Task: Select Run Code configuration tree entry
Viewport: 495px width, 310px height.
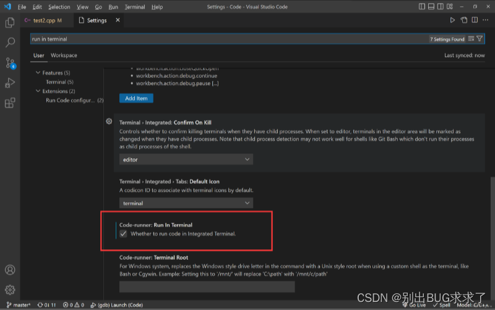Action: [x=74, y=100]
